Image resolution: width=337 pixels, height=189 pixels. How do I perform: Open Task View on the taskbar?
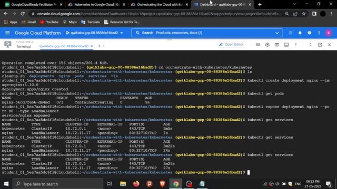click(x=110, y=184)
